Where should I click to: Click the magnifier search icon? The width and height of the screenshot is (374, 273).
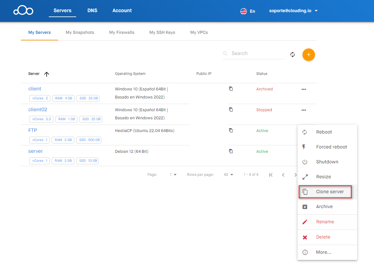(225, 53)
